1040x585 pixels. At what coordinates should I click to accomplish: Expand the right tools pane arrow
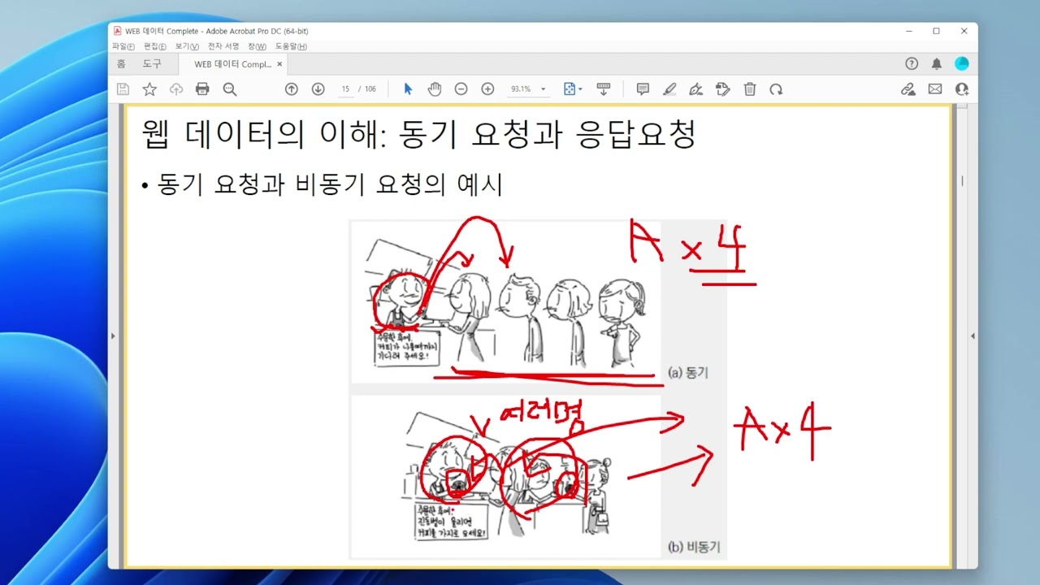coord(973,336)
